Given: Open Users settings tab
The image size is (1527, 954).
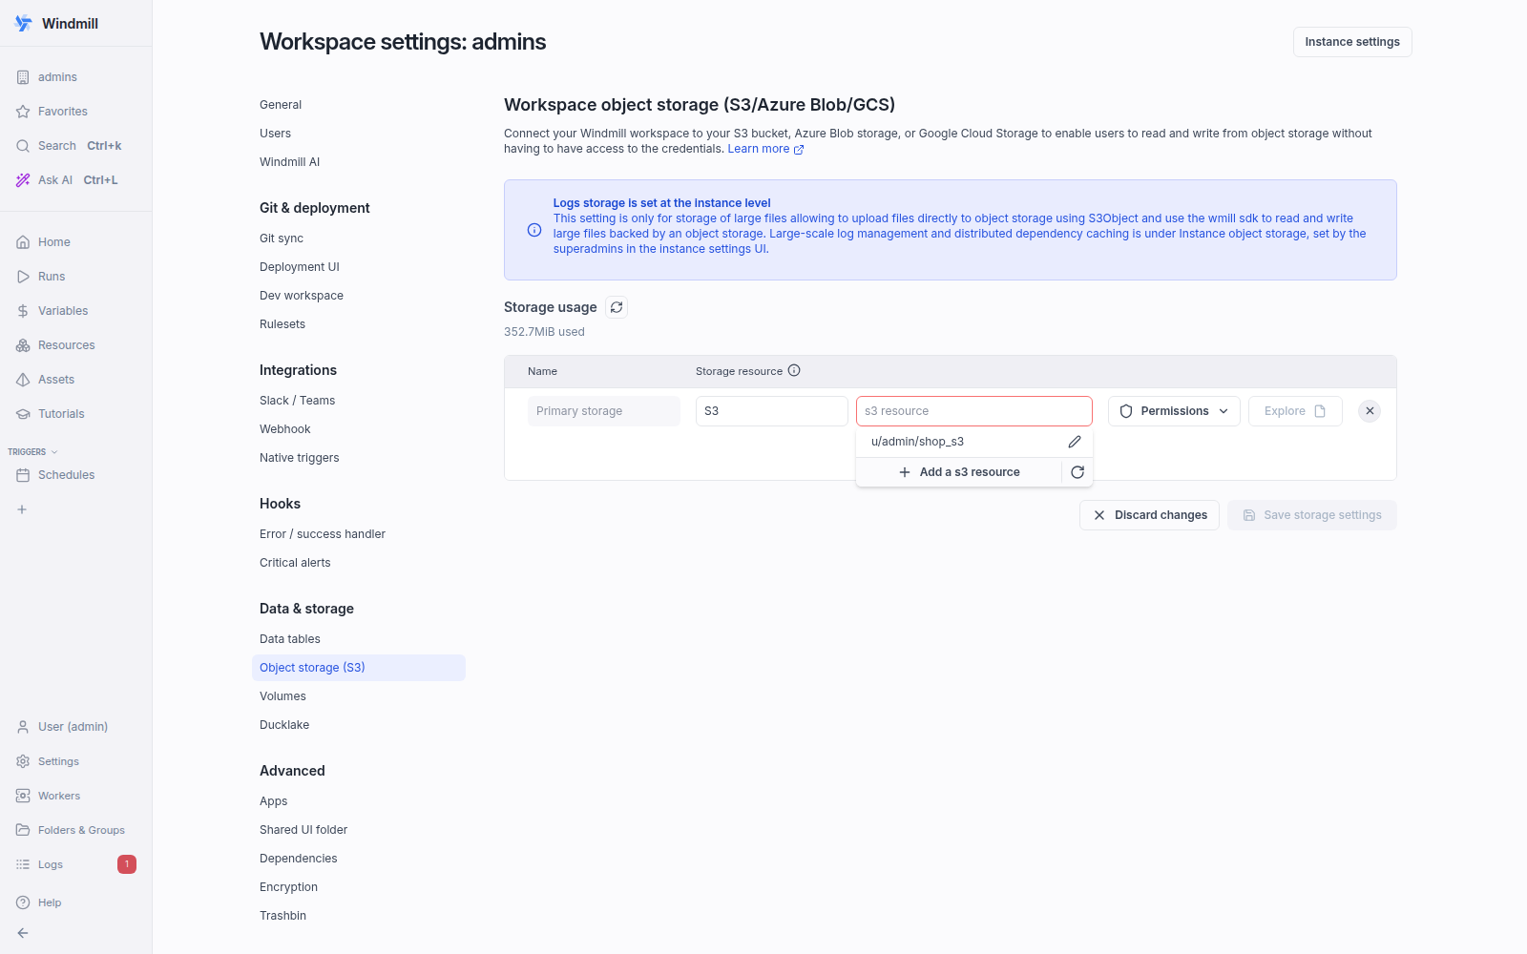Looking at the screenshot, I should coord(275,134).
